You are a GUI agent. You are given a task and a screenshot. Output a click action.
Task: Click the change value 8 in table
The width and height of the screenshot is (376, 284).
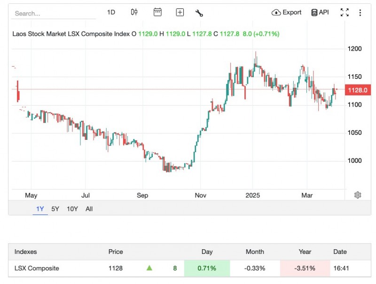click(175, 268)
